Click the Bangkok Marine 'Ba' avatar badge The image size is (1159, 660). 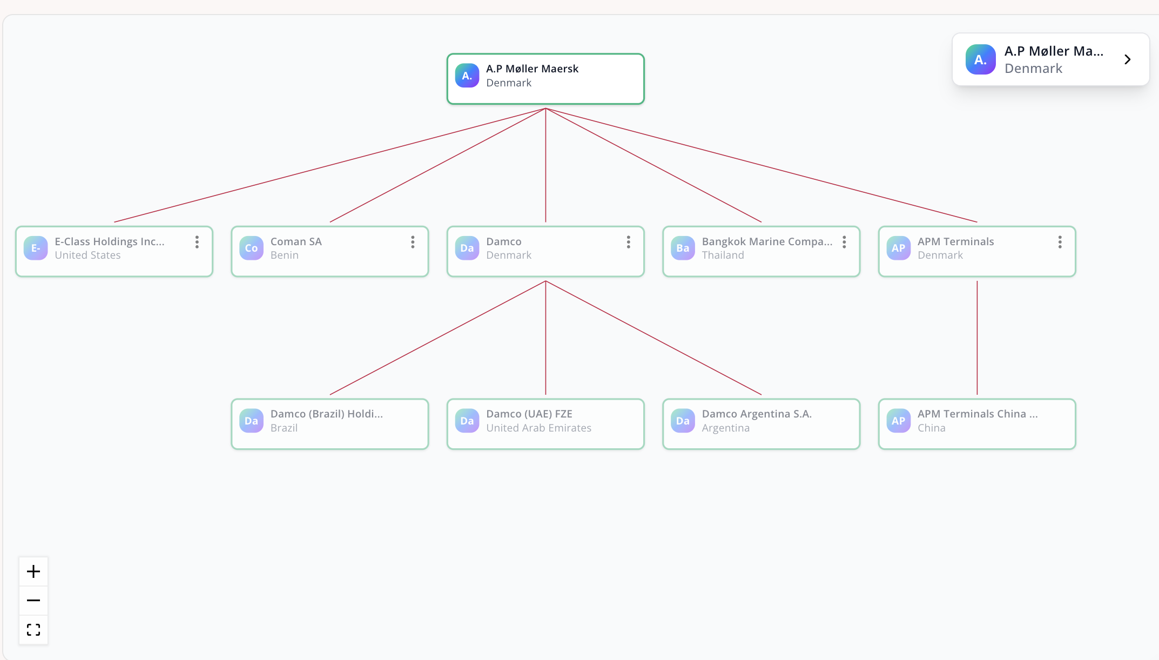(x=683, y=248)
